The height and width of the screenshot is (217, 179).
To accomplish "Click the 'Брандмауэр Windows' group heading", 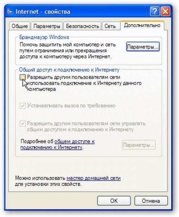I will pyautogui.click(x=44, y=37).
